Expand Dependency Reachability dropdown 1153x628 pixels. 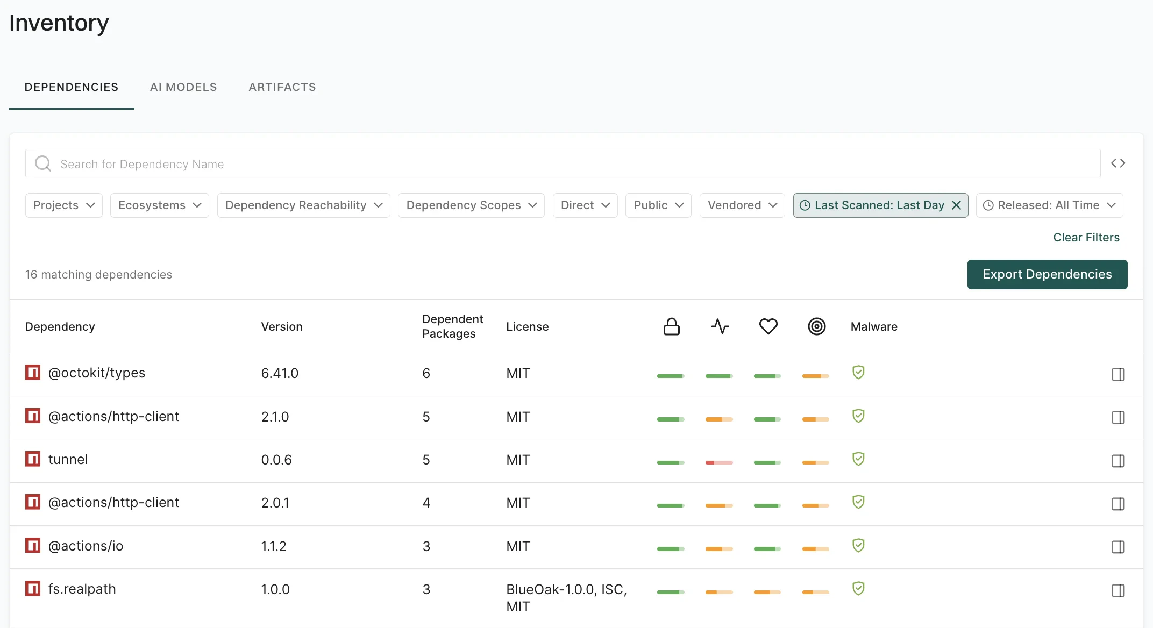click(303, 205)
